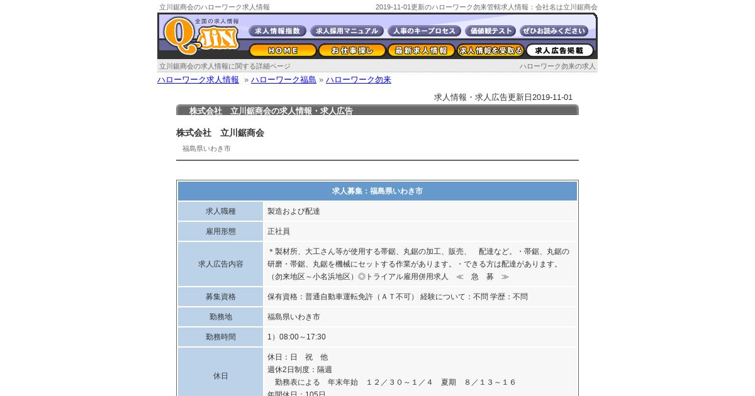Click company name 株式会社 立川鋸商会 heading

coord(220,133)
